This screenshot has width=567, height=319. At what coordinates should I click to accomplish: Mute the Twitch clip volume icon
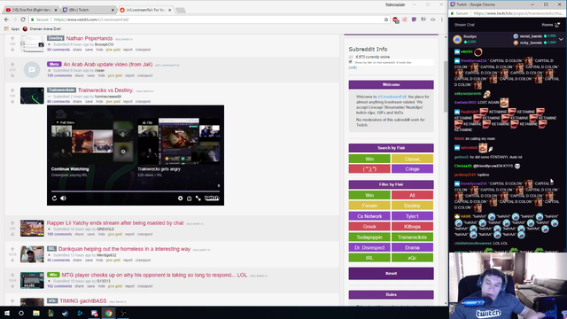tap(63, 198)
